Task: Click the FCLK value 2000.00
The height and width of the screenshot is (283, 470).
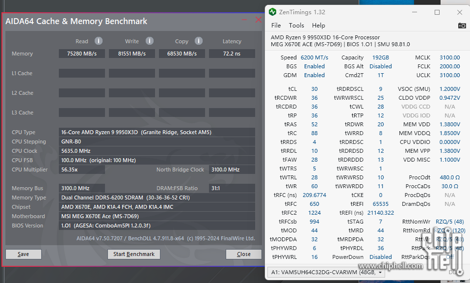Action: pos(449,66)
